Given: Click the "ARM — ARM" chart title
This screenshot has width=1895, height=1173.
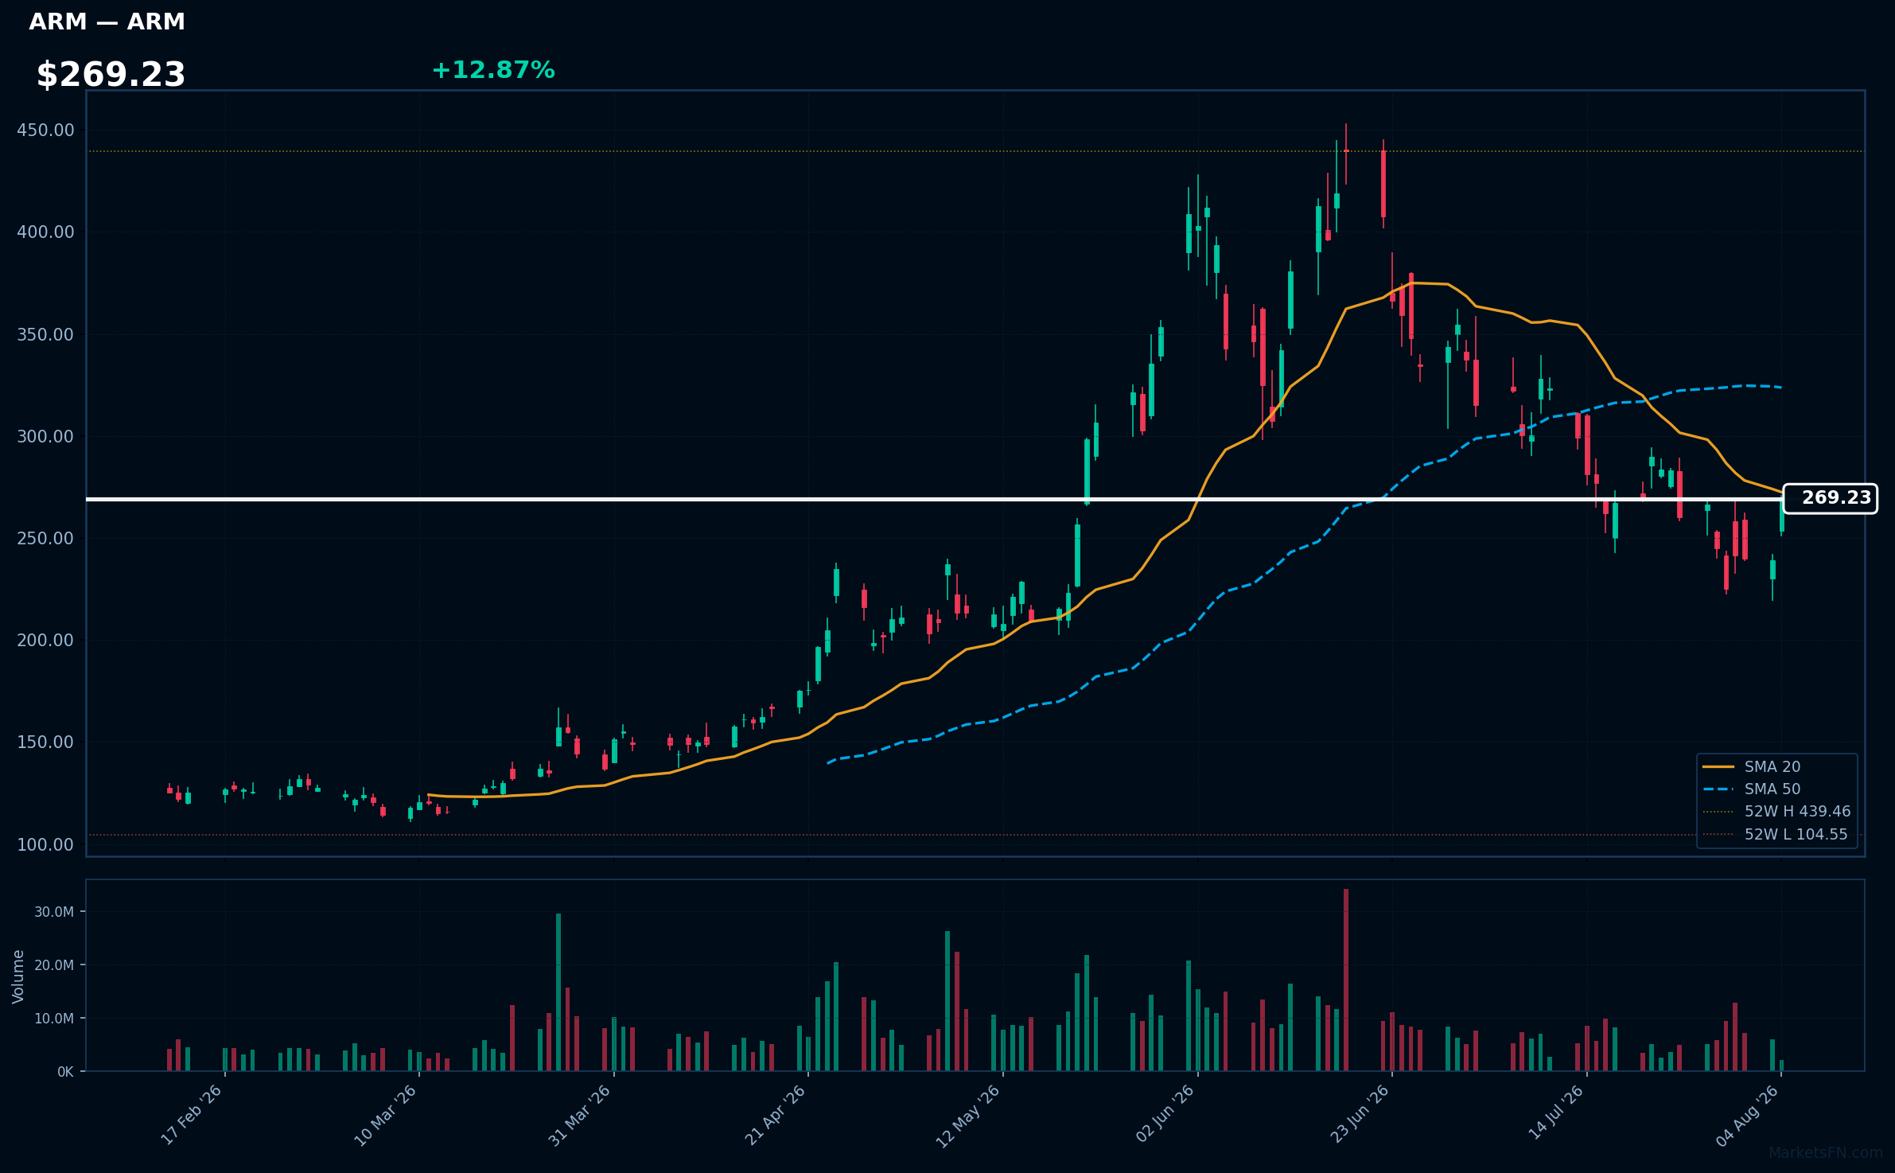Looking at the screenshot, I should click(107, 22).
